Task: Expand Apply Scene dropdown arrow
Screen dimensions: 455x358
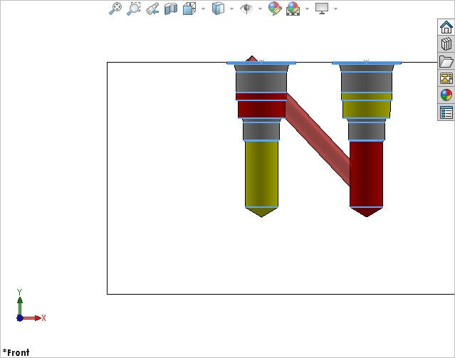Action: 307,9
